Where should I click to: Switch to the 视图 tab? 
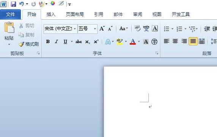(157, 14)
